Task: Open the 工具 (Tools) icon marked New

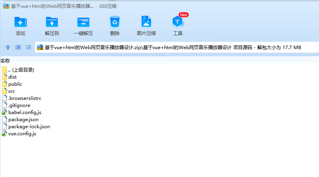Action: coord(178,22)
